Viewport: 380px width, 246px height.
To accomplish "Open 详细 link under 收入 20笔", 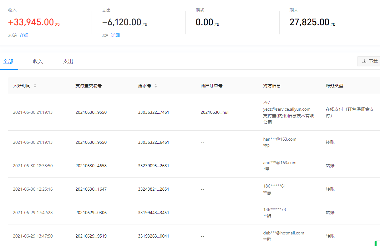I will [24, 35].
